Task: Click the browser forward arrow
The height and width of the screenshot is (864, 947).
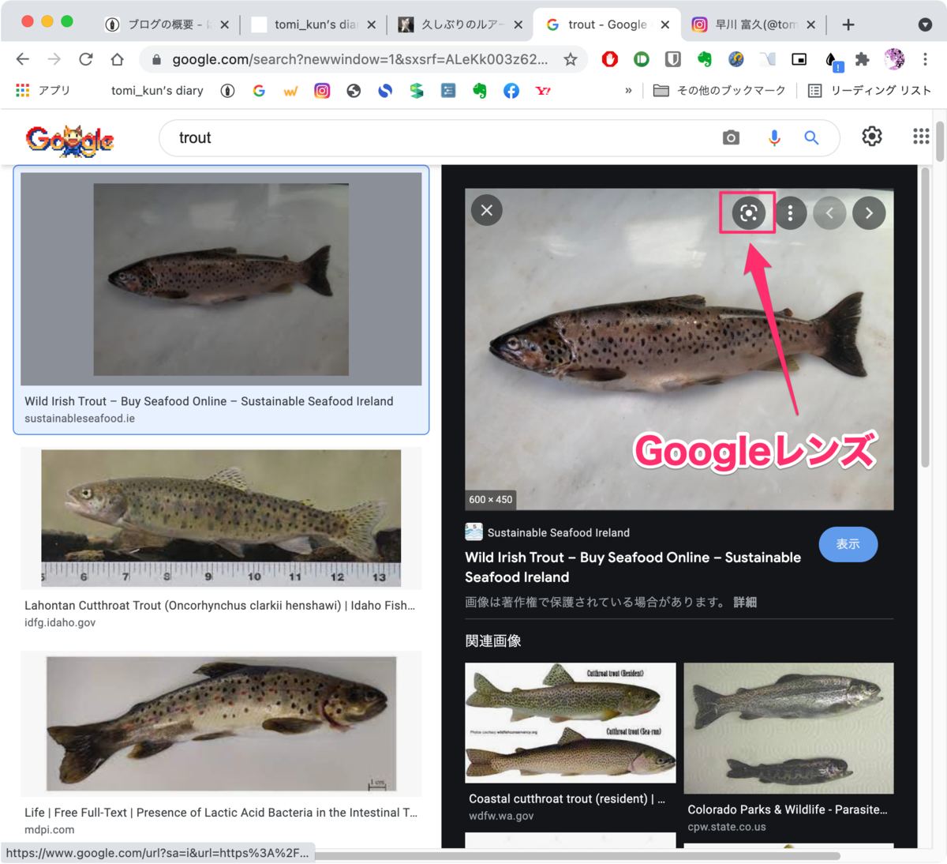Action: (x=54, y=59)
